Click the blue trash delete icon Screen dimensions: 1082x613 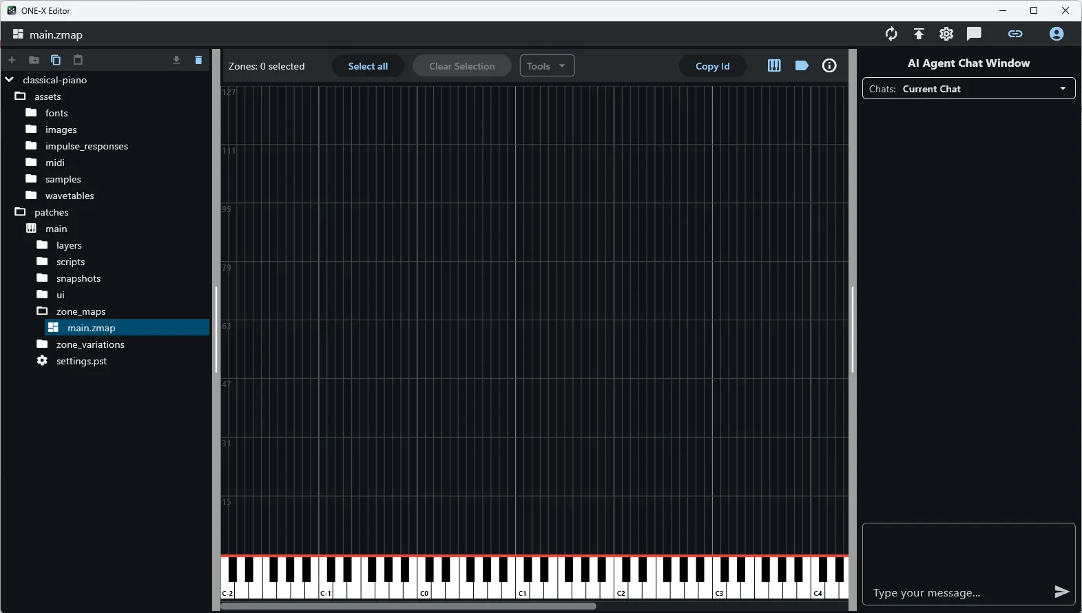[x=198, y=60]
